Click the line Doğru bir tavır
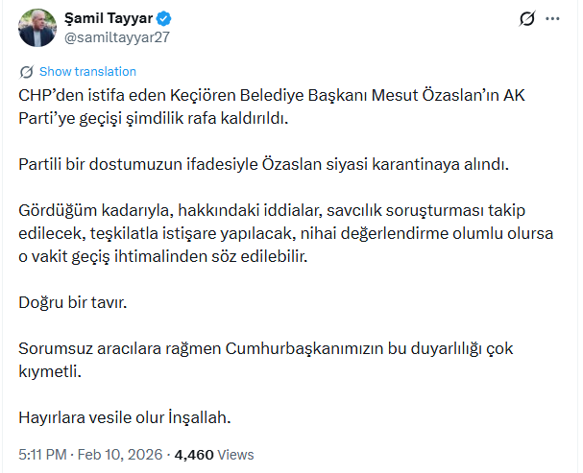Viewport: 583px width, 473px height. [73, 302]
